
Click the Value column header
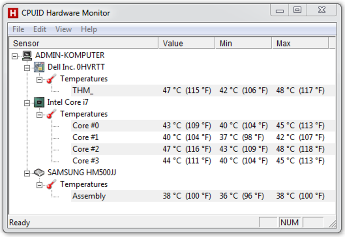(187, 43)
